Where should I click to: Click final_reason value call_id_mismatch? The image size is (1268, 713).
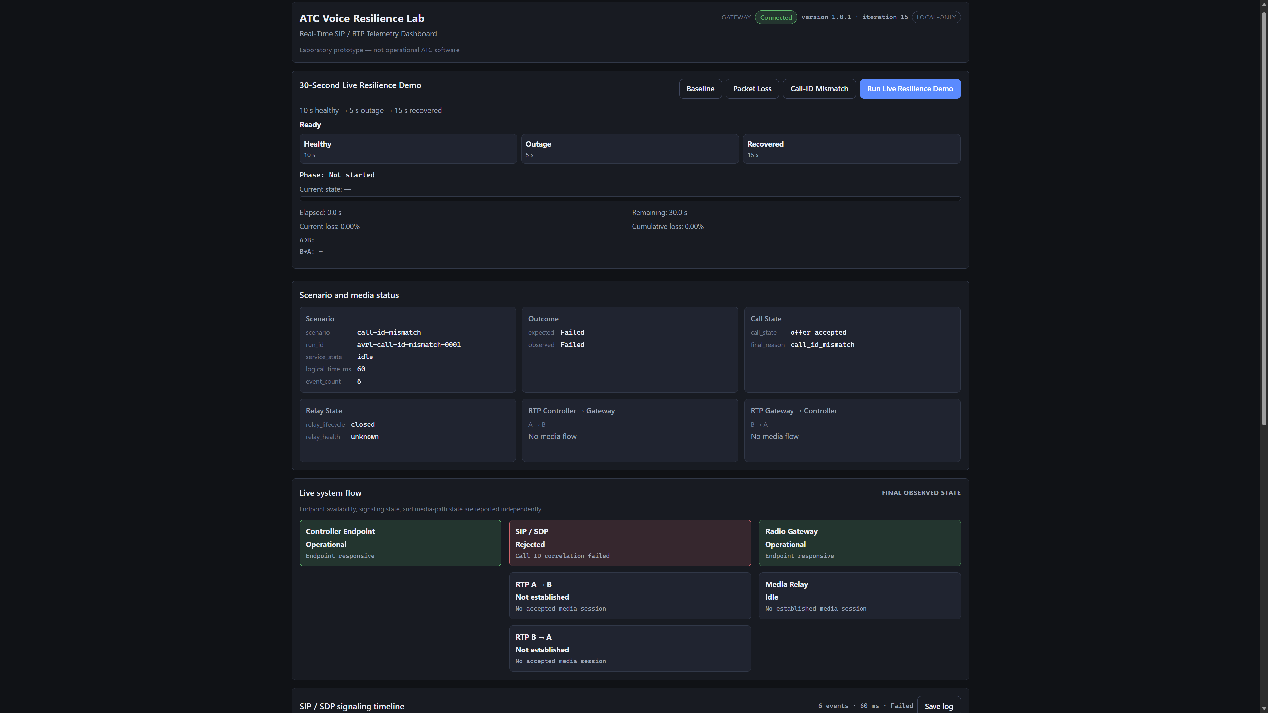tap(822, 345)
